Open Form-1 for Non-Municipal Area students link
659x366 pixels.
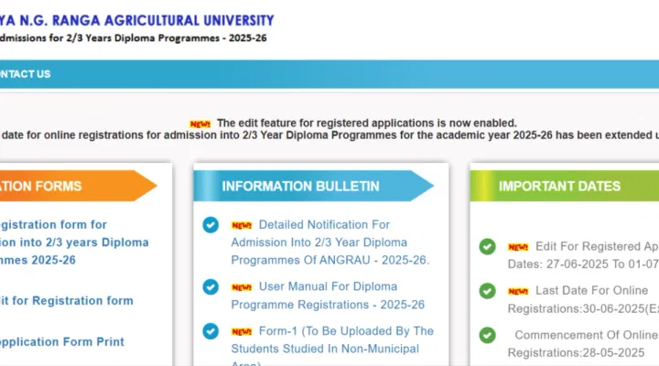pos(332,345)
